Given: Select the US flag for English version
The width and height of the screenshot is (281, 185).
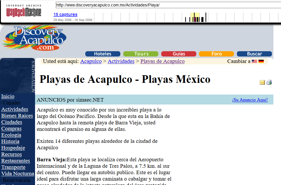Looking at the screenshot, I should pyautogui.click(x=254, y=61).
